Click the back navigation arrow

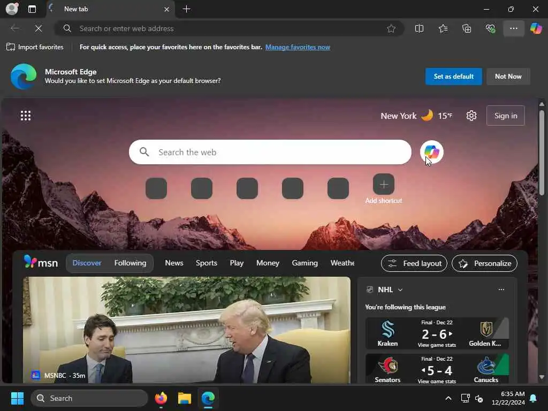15,29
